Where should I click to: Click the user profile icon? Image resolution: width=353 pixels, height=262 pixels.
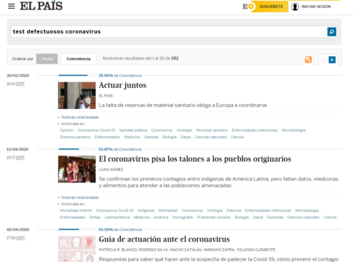click(x=295, y=7)
